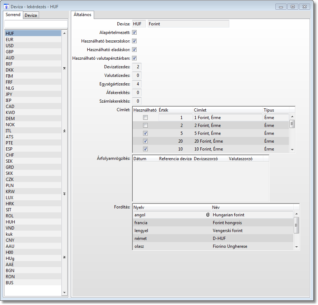Click the app icon in the title bar
This screenshot has height=305, width=318.
[6, 6]
